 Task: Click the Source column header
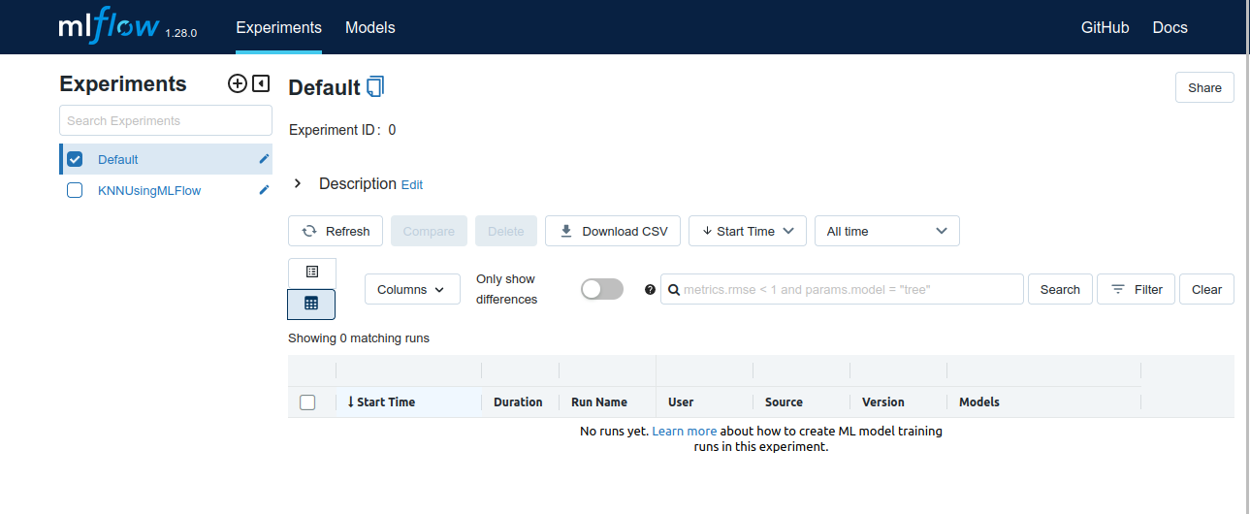tap(784, 402)
